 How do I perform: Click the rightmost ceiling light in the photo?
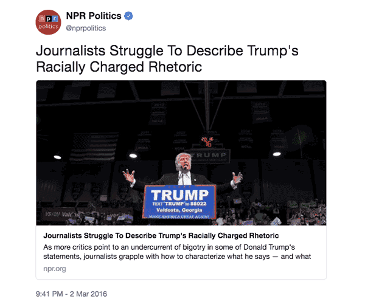coord(277,154)
